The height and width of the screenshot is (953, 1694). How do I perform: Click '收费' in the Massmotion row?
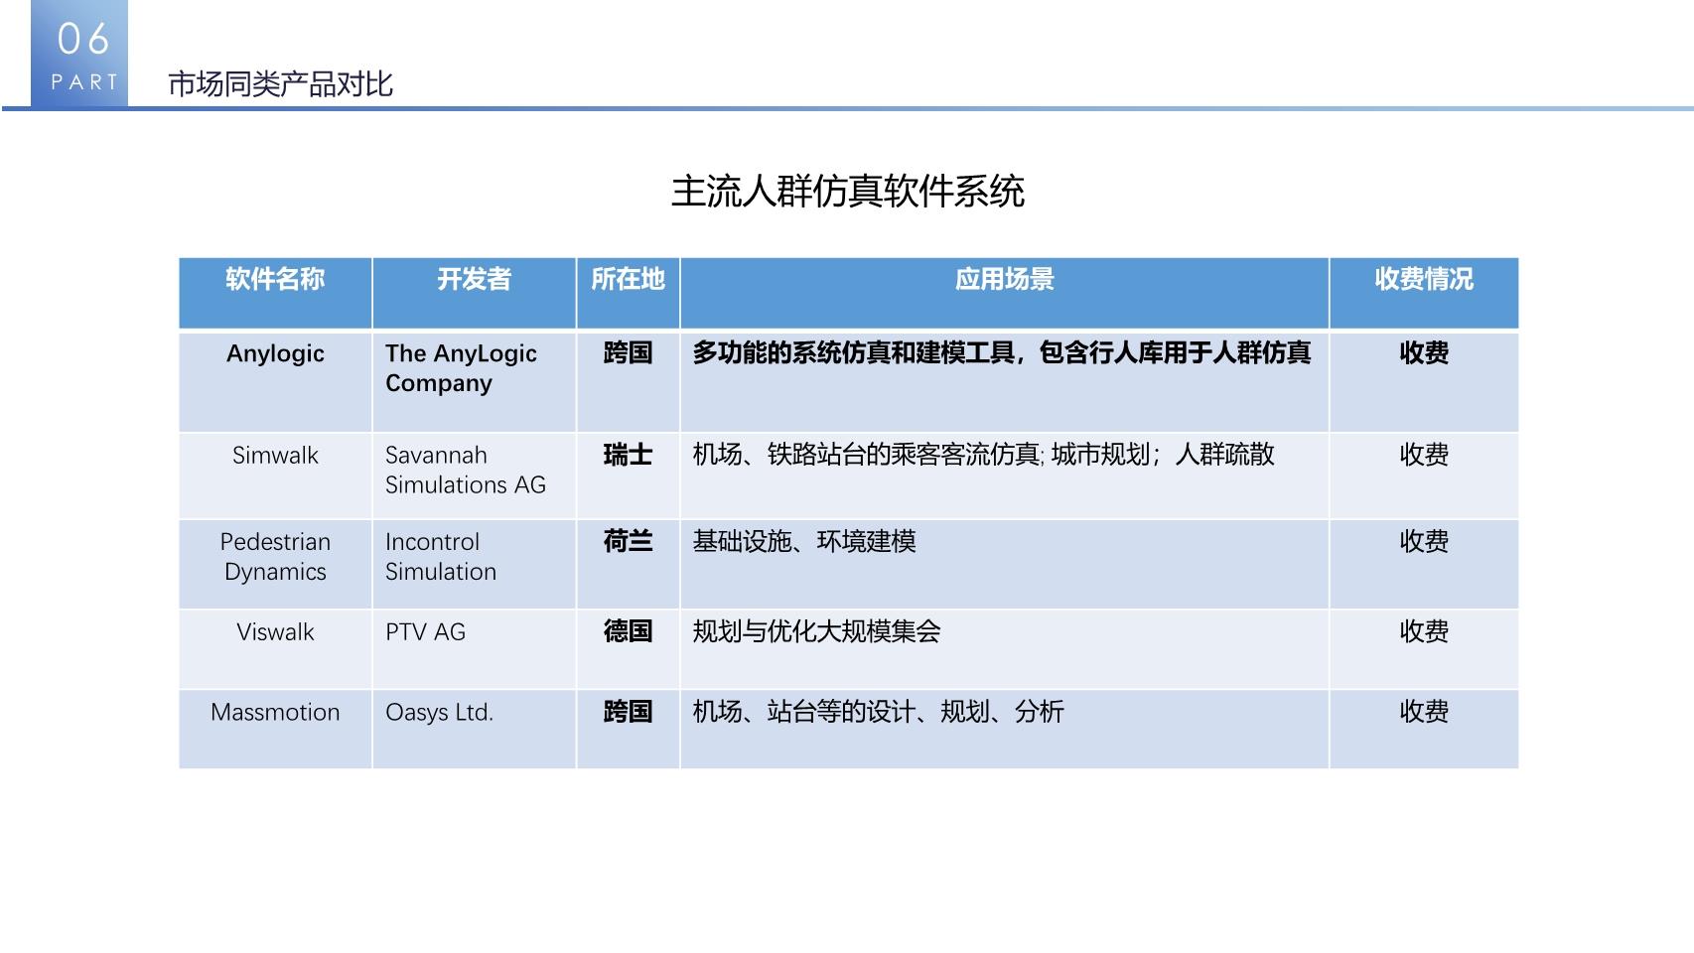click(x=1424, y=729)
